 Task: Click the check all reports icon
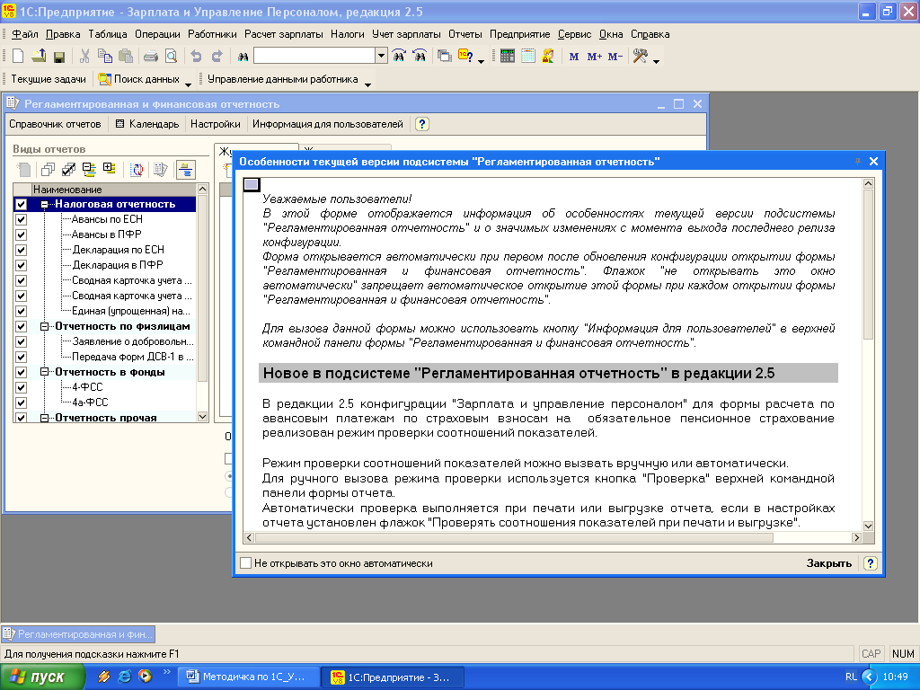pos(68,170)
